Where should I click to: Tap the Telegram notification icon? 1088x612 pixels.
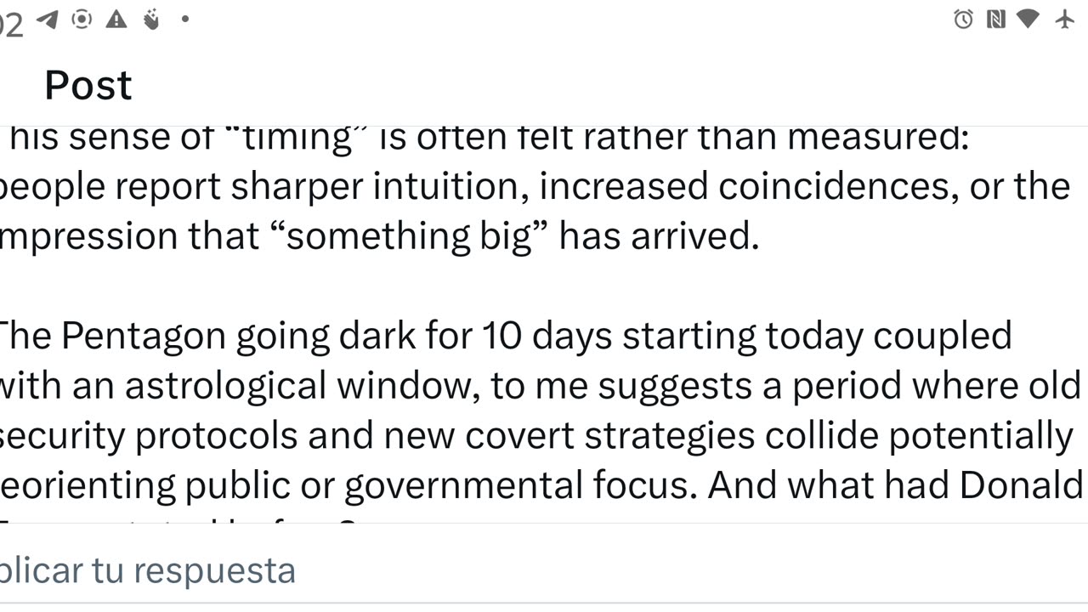point(48,20)
